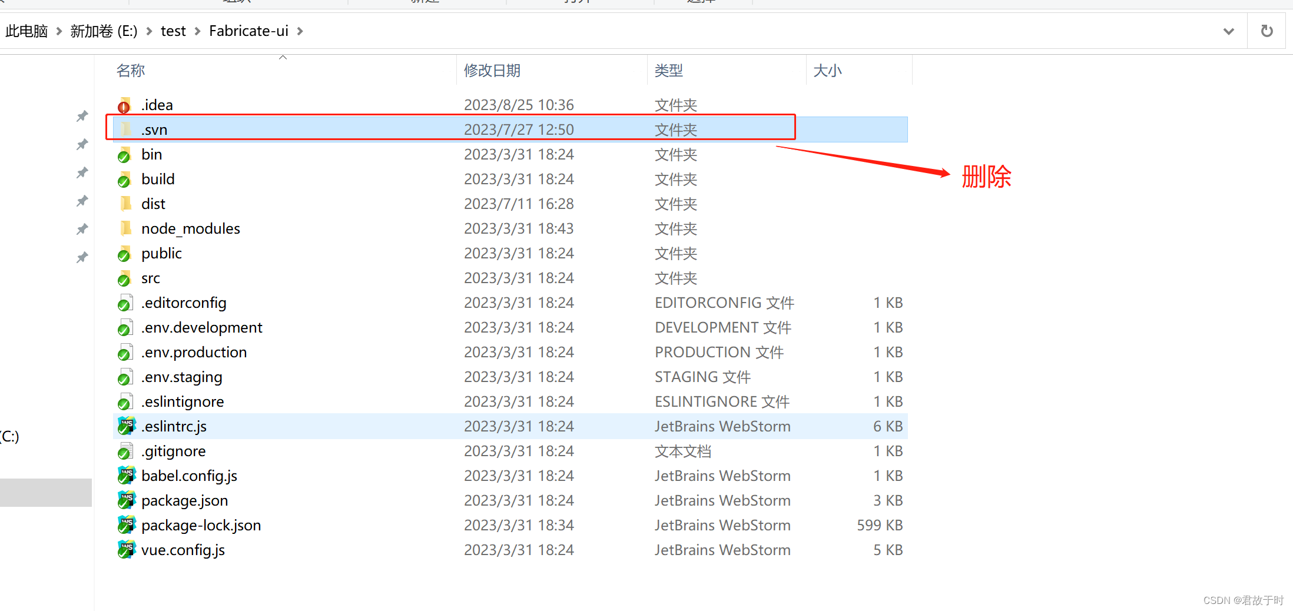Click the dist folder icon
Image resolution: width=1293 pixels, height=611 pixels.
point(125,204)
